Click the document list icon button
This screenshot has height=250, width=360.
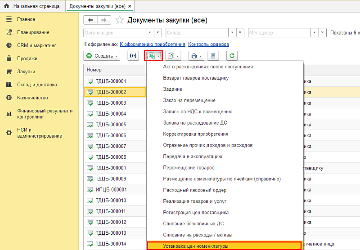tap(213, 56)
